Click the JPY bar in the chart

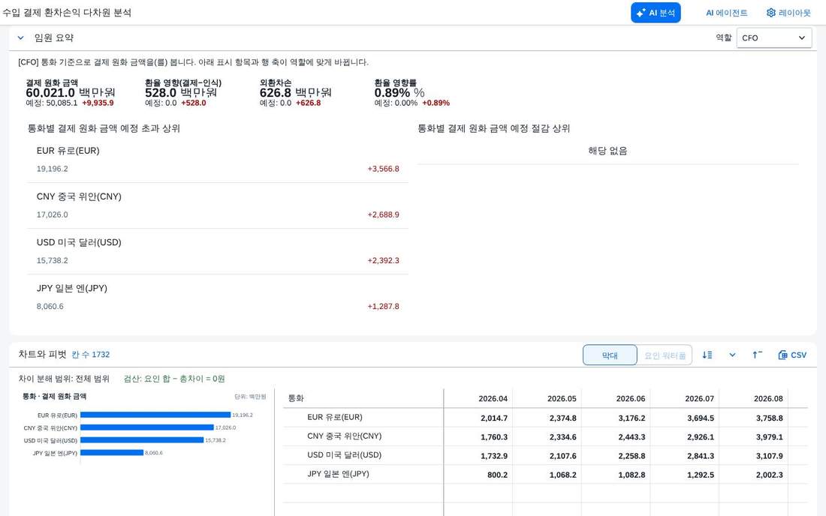[112, 453]
